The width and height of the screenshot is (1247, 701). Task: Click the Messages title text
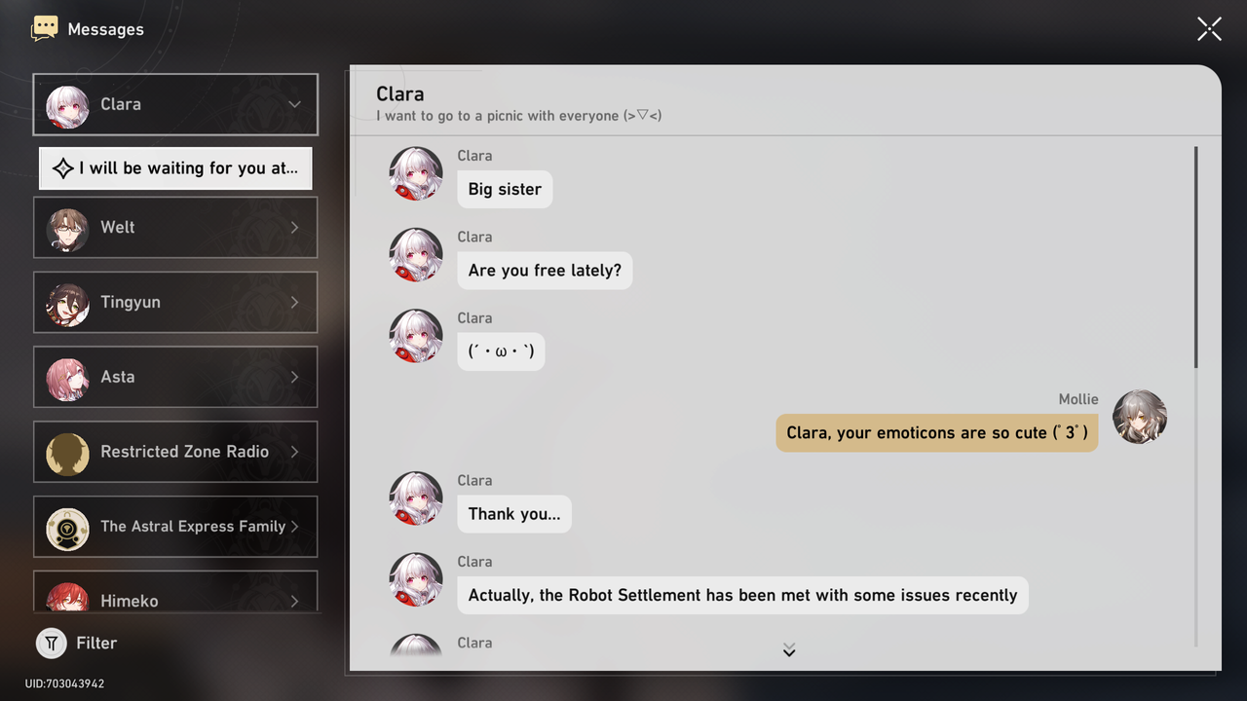point(106,29)
